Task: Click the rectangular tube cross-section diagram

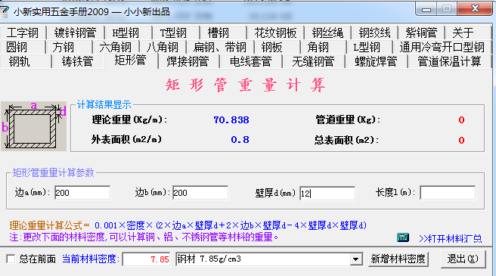Action: click(x=33, y=126)
